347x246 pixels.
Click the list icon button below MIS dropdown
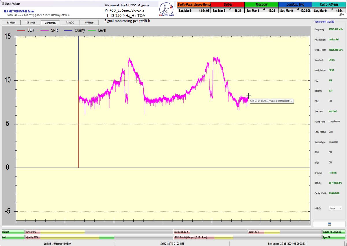click(x=329, y=224)
